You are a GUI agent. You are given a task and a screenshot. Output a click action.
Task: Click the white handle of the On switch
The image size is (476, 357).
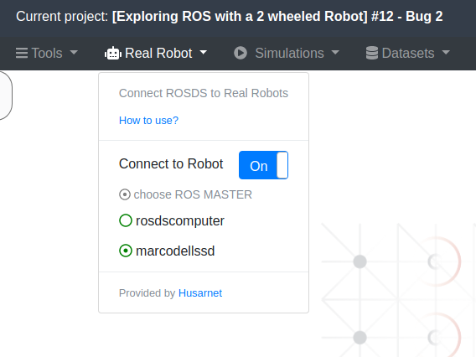pyautogui.click(x=282, y=165)
